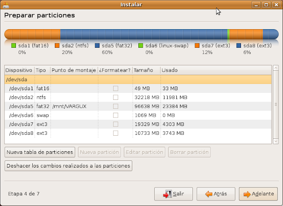Toggle format checkbox for /dev/sda2
This screenshot has height=206, width=283.
(x=115, y=97)
